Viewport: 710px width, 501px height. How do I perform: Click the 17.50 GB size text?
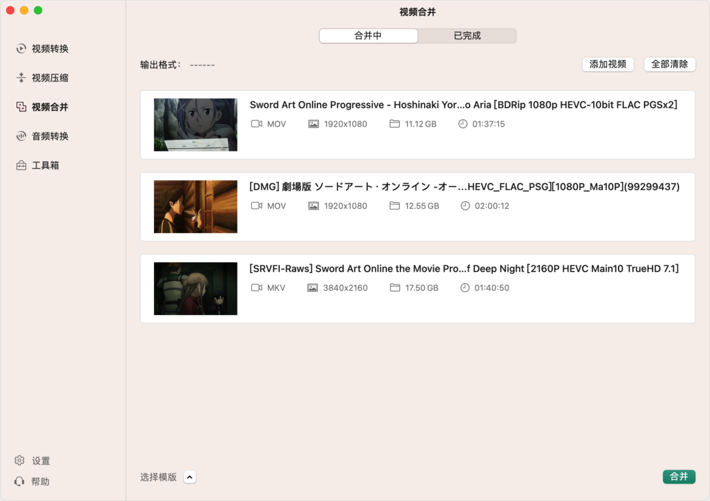(x=422, y=288)
